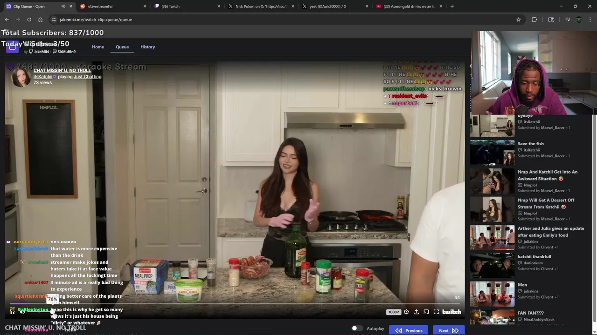
Task: Go to the browser home page
Action: (40, 20)
